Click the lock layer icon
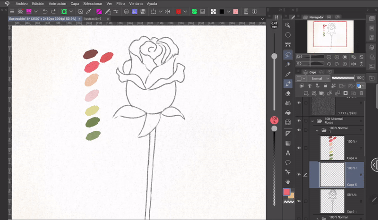 click(x=326, y=86)
